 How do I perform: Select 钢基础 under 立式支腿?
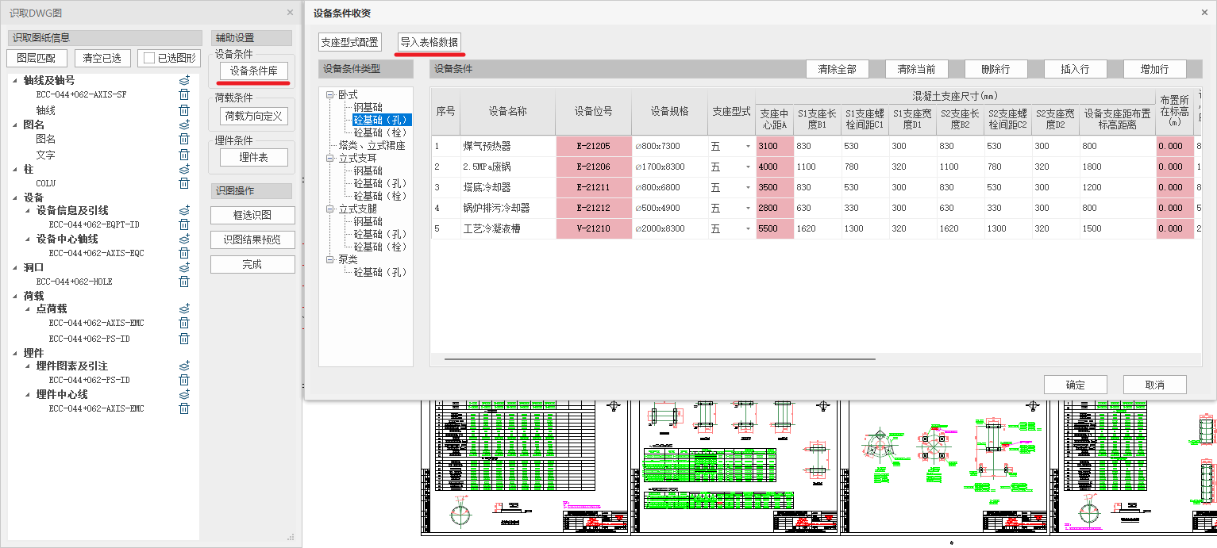[x=368, y=222]
